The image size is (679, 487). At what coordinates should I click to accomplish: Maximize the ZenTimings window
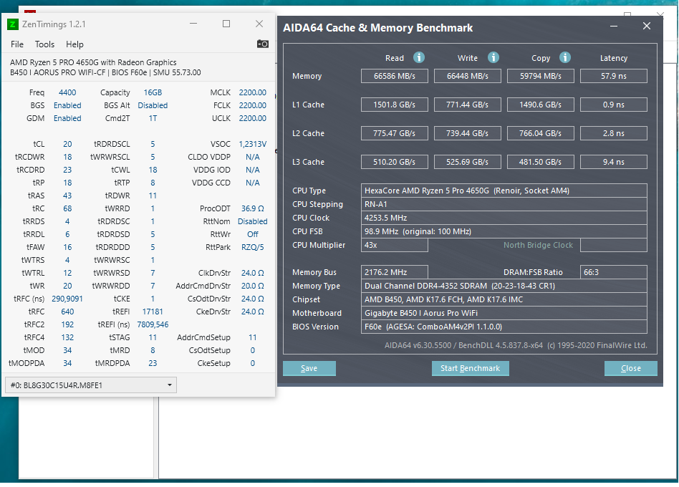226,24
